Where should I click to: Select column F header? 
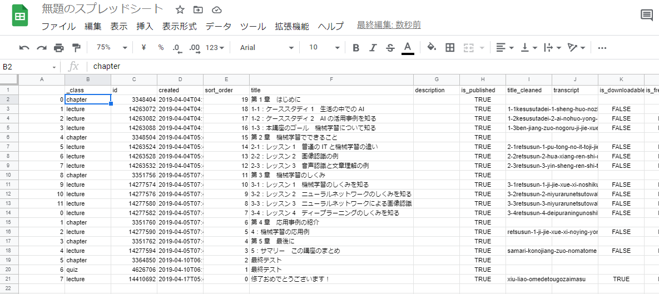[x=331, y=80]
